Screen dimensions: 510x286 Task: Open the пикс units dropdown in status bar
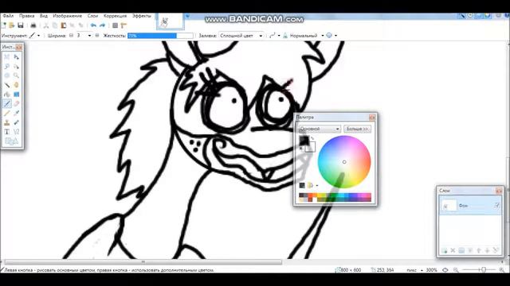(x=422, y=270)
